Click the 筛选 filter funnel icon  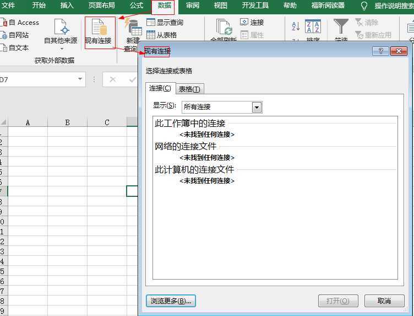[x=341, y=26]
